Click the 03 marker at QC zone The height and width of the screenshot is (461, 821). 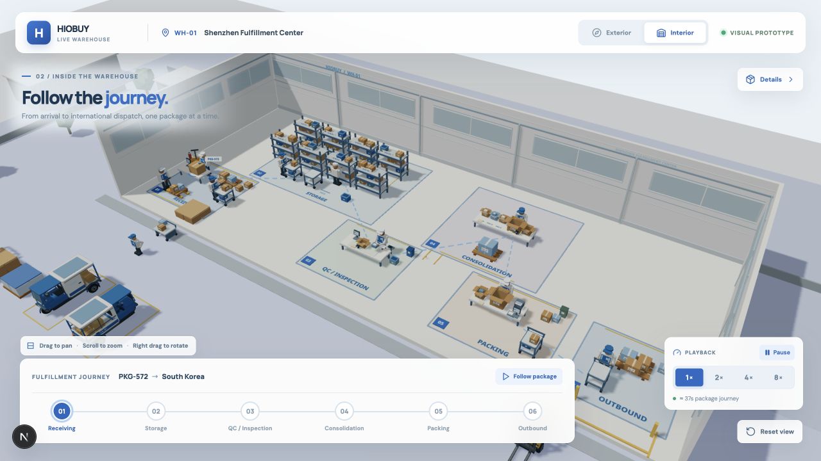[x=307, y=261]
